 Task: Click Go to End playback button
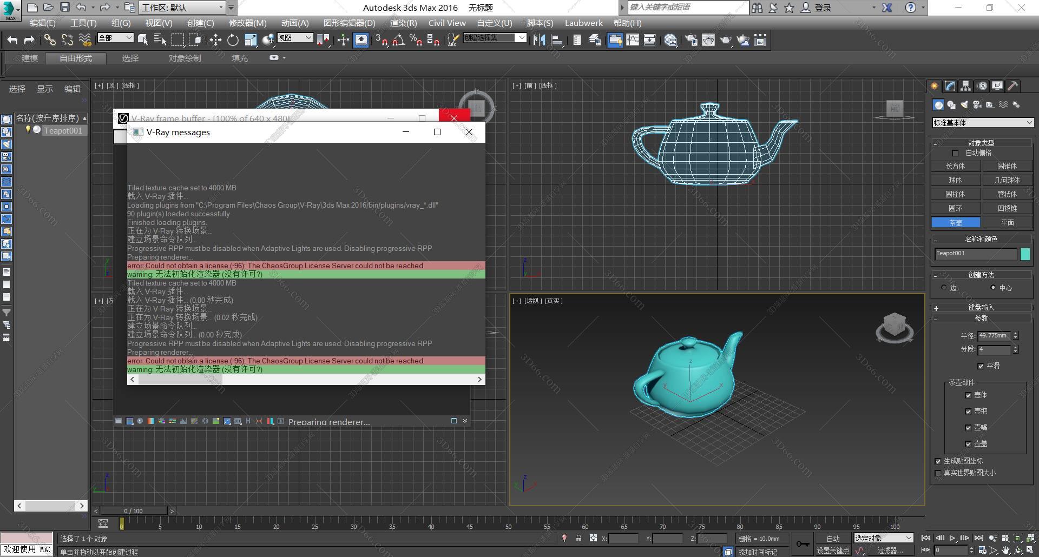click(x=978, y=538)
